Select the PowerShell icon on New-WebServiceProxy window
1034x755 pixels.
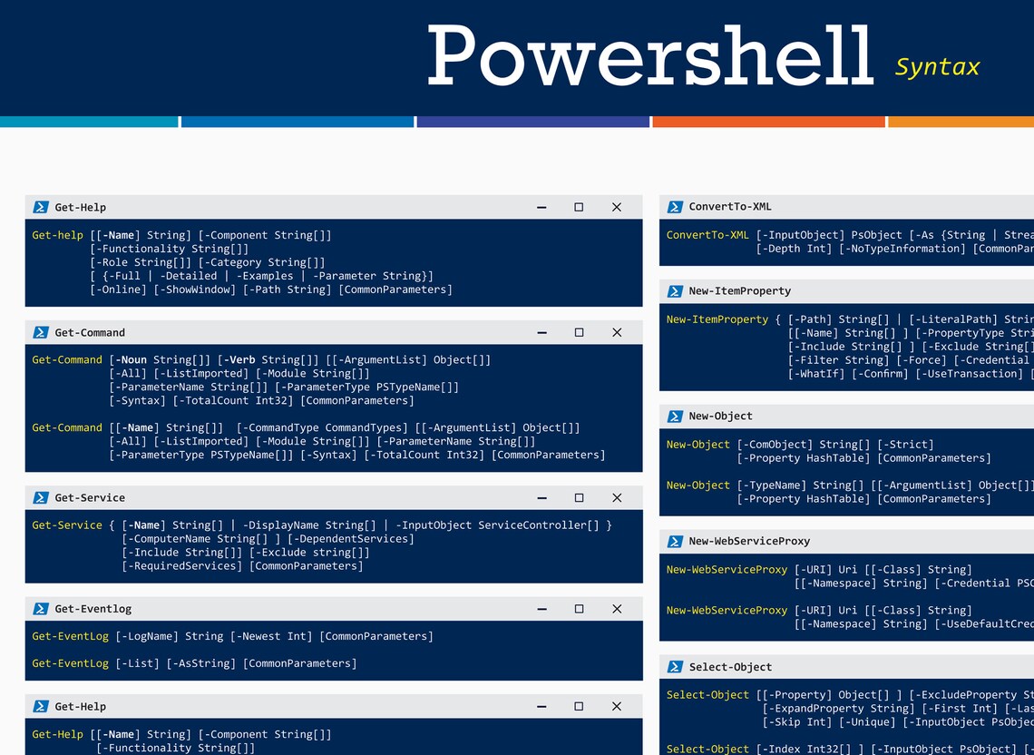pyautogui.click(x=675, y=541)
